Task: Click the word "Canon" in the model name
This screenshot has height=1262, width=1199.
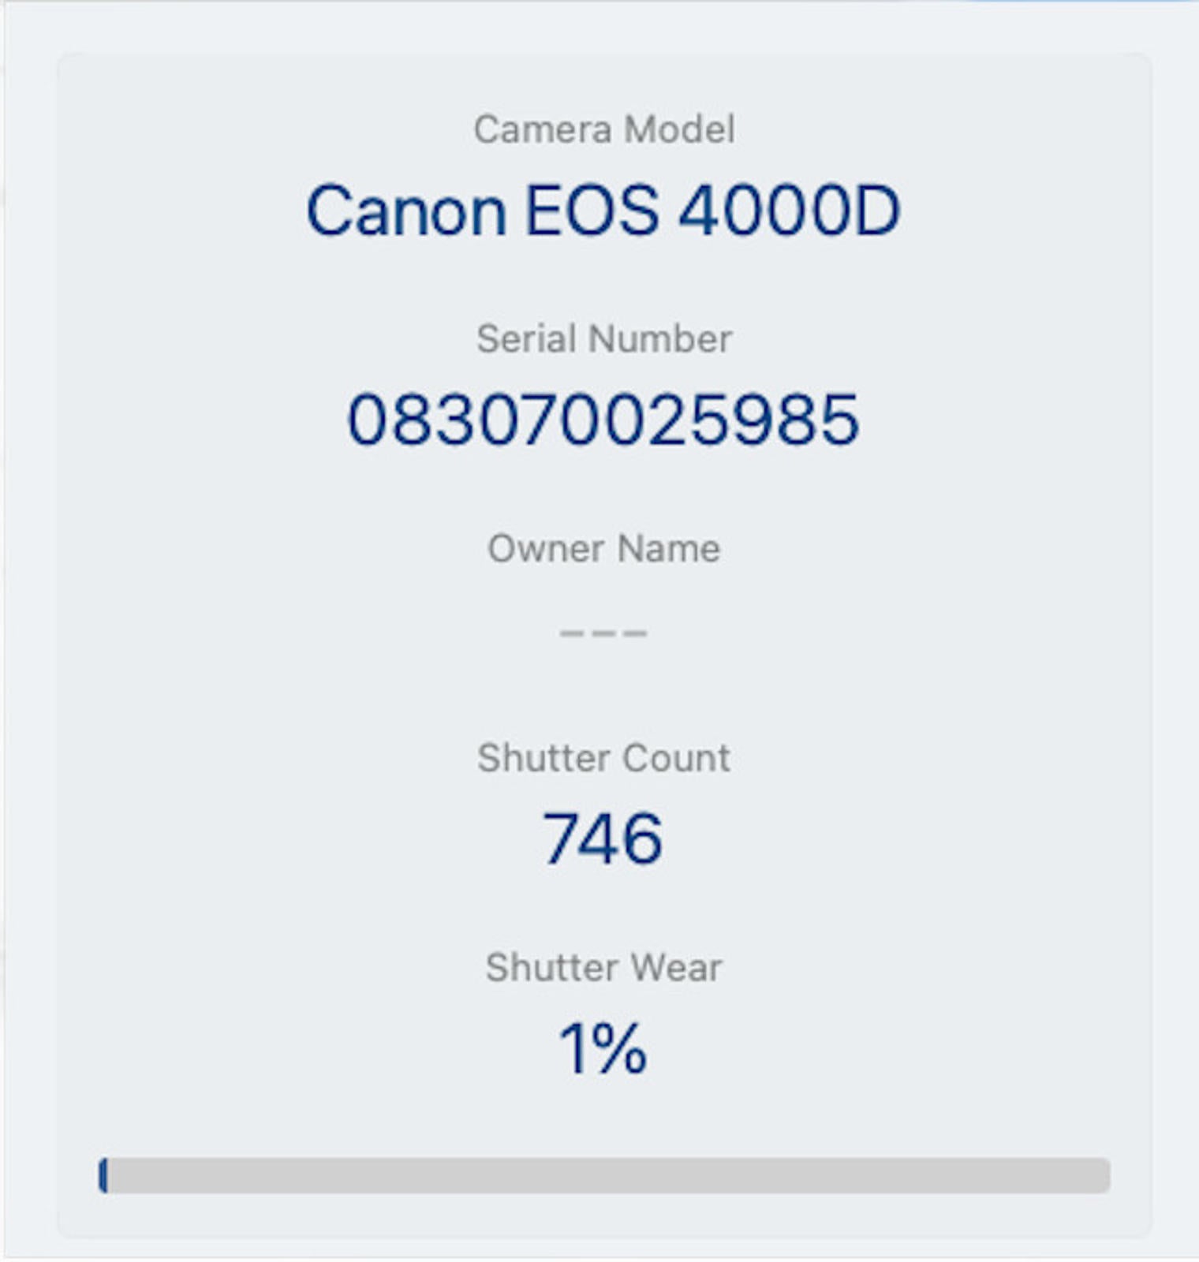Action: click(406, 211)
